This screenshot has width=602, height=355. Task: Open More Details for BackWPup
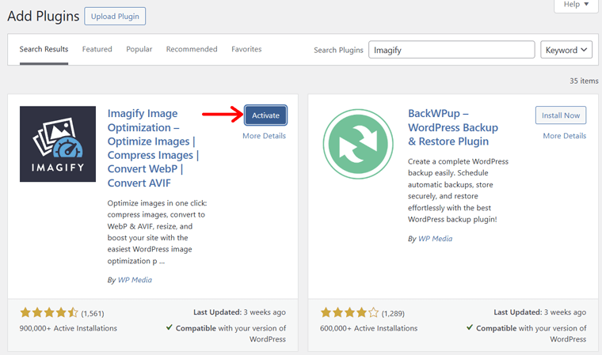point(564,136)
